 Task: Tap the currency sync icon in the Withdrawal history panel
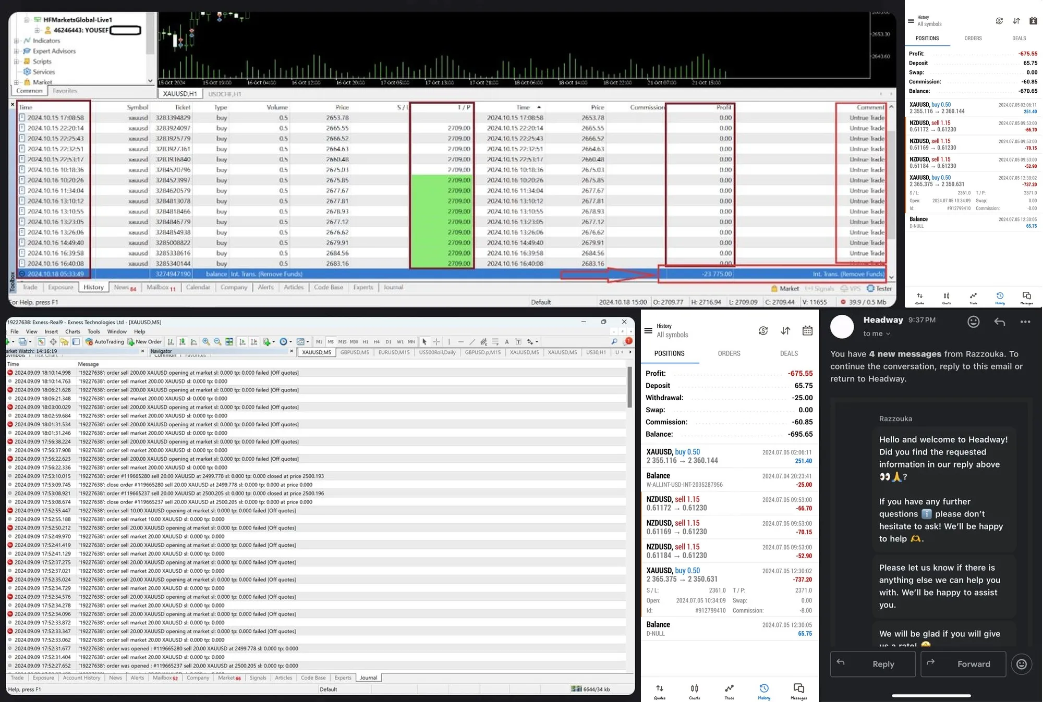point(763,330)
